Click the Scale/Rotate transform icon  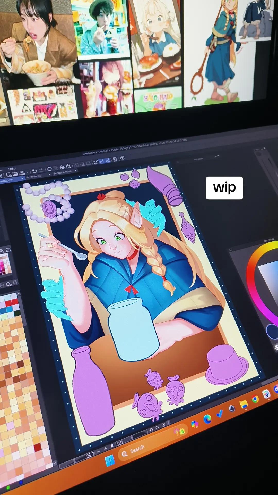coord(68,166)
